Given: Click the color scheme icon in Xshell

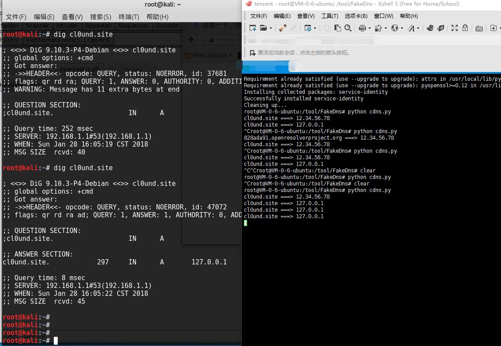Looking at the screenshot, I should point(378,28).
